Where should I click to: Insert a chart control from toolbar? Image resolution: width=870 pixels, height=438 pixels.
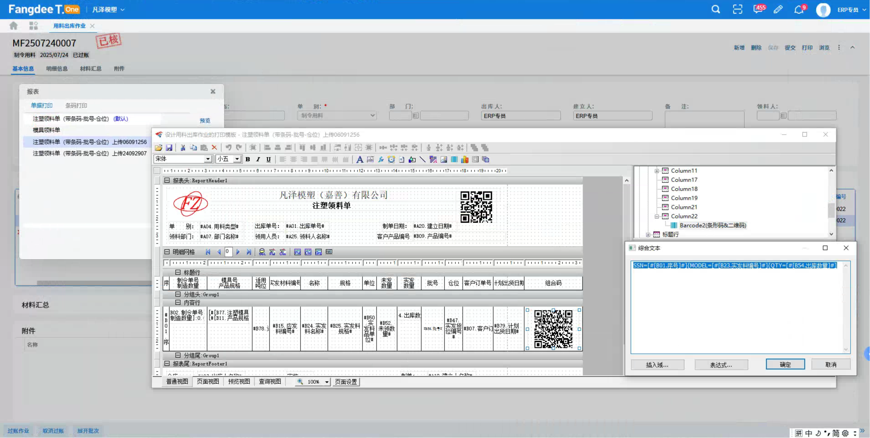point(465,159)
